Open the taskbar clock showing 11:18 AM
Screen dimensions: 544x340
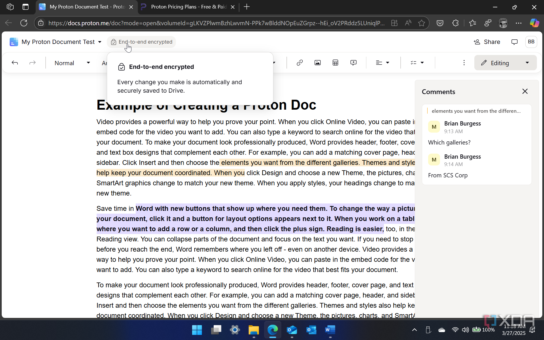514,330
